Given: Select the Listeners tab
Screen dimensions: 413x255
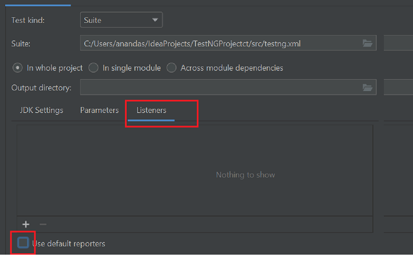Looking at the screenshot, I should click(x=151, y=110).
